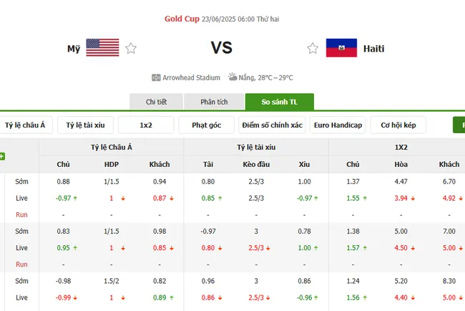Screen dimensions: 465x311
Task: Favorite the Mỹ team with the star
Action: point(131,49)
